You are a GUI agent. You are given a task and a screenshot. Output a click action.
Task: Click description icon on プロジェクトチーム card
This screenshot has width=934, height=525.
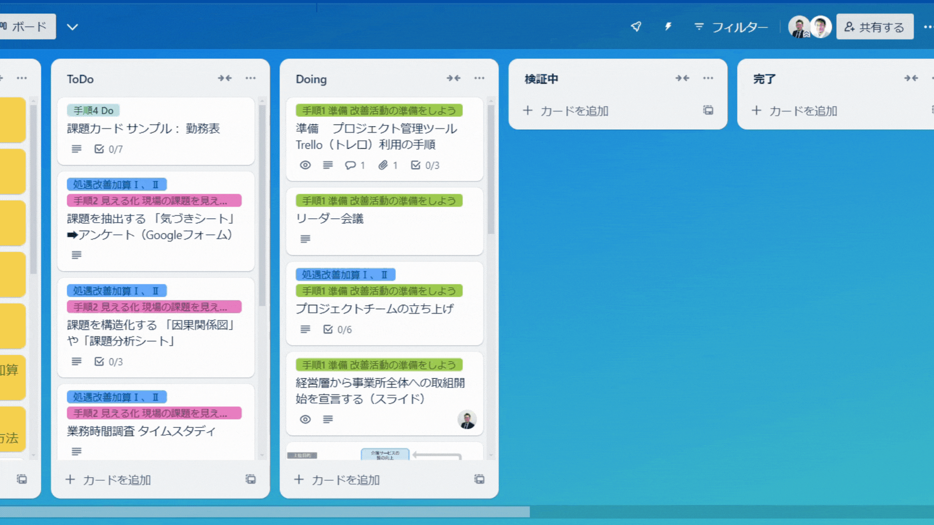305,330
